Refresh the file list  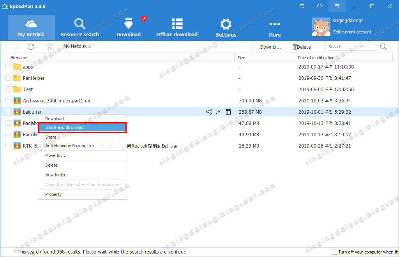(31, 47)
